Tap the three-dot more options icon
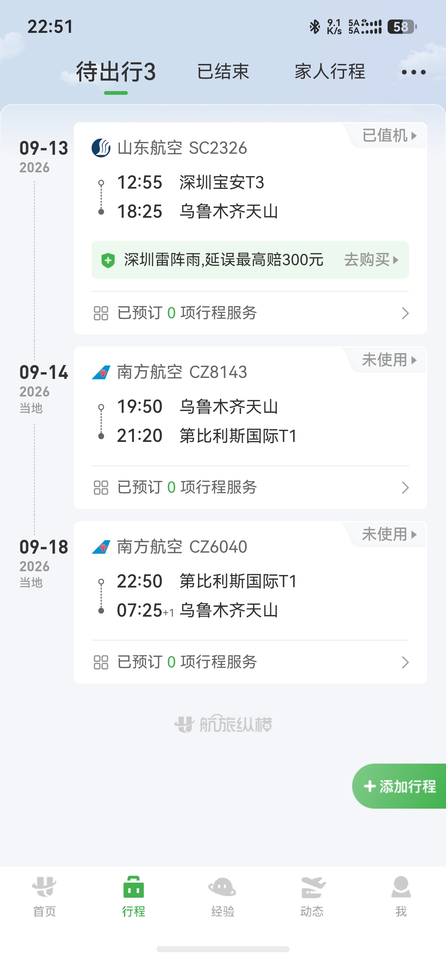446x959 pixels. 413,72
